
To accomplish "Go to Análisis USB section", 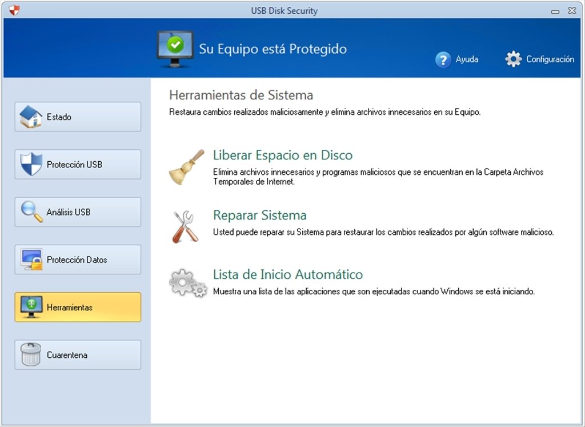I will [x=78, y=212].
